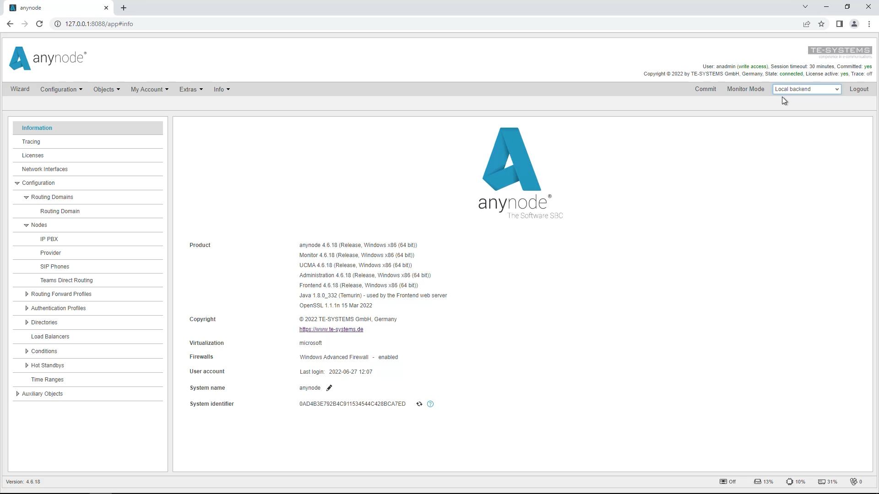879x494 pixels.
Task: Expand Authentication Profiles
Action: click(x=27, y=308)
